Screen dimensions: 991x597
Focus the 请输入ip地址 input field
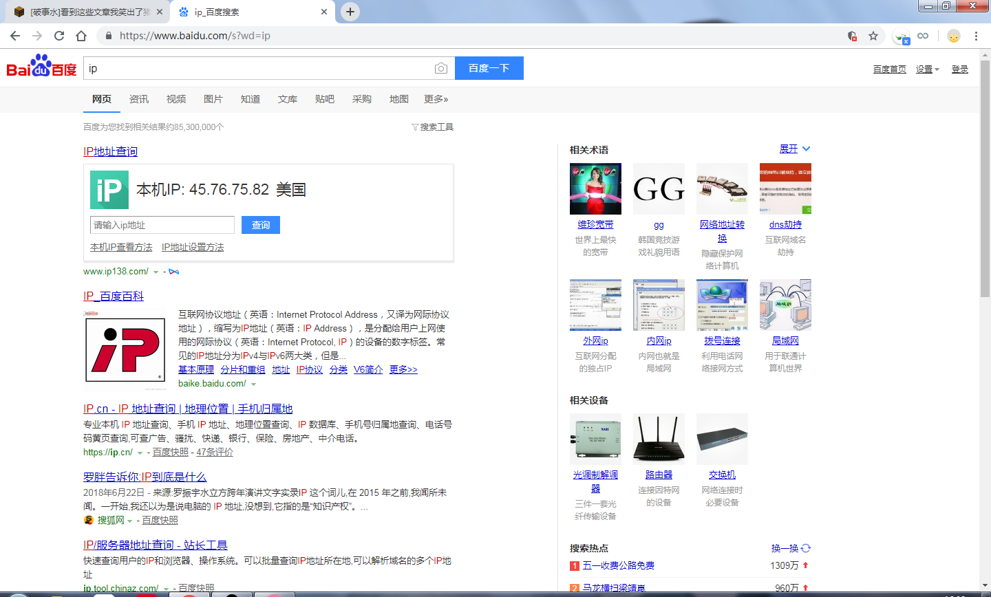coord(162,225)
